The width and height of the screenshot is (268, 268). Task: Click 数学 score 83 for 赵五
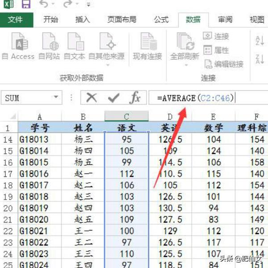[x=214, y=219]
